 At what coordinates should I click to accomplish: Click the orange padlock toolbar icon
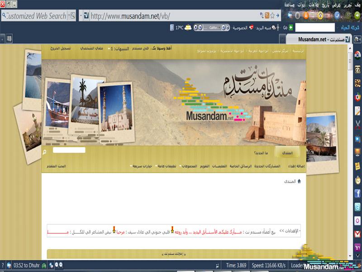click(x=306, y=15)
